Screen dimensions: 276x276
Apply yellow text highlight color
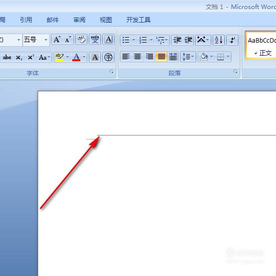tap(60, 57)
